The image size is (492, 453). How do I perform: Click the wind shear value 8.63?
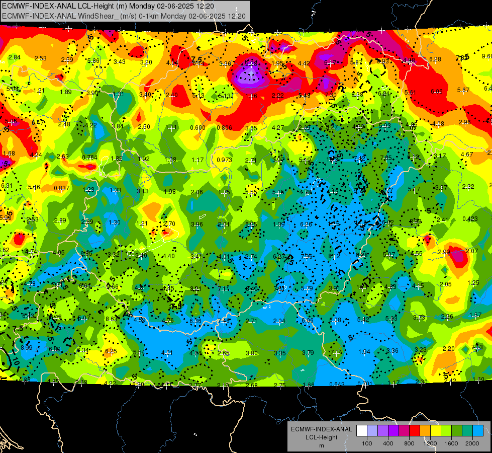(x=112, y=319)
